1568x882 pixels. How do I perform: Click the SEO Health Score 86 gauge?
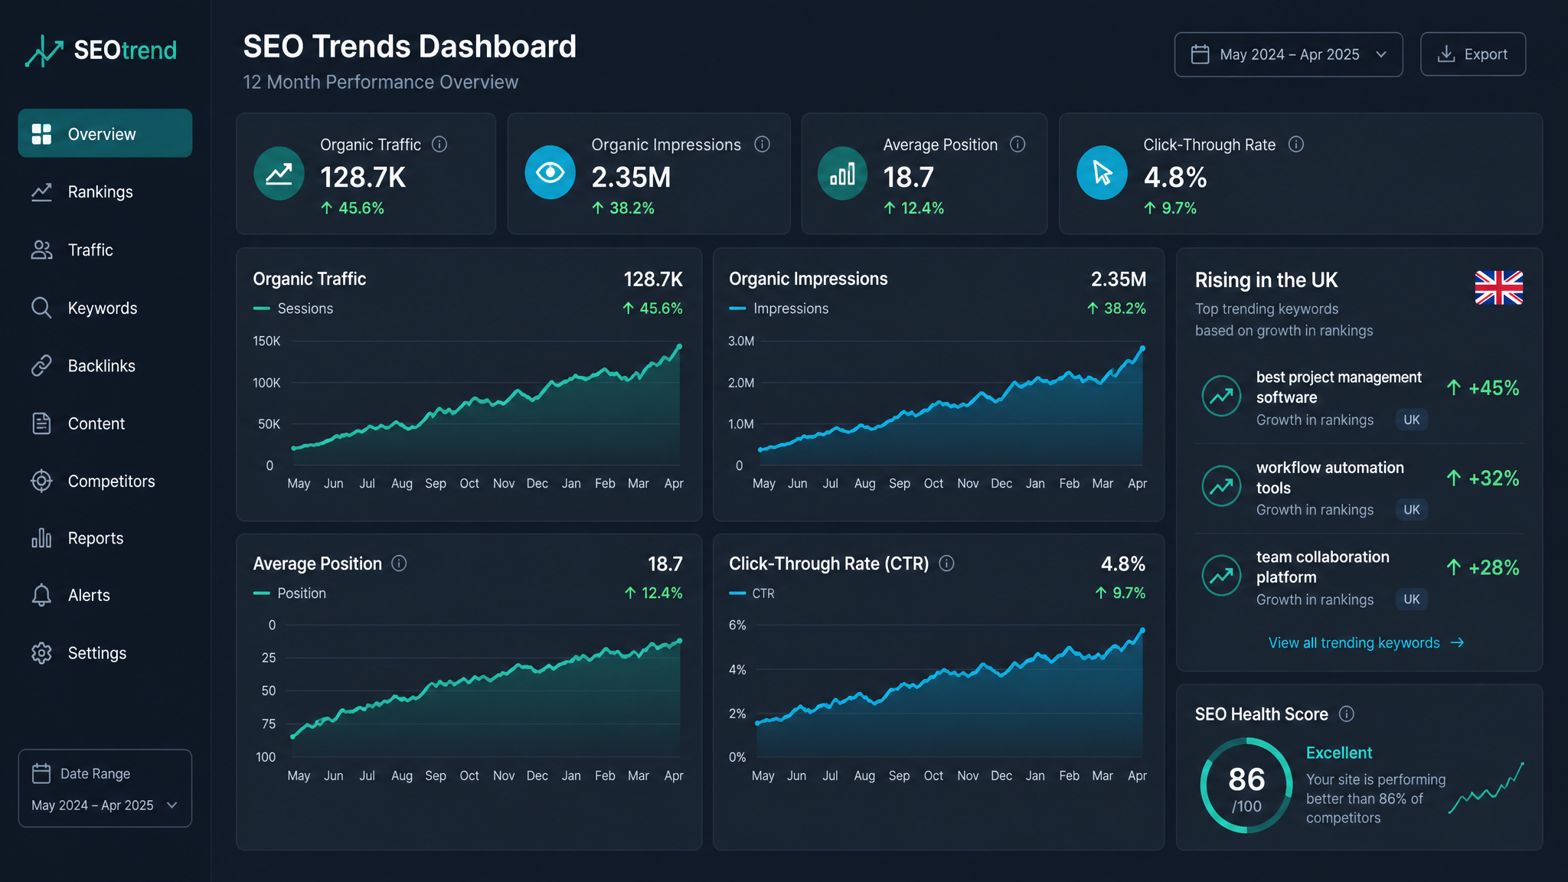pyautogui.click(x=1246, y=786)
